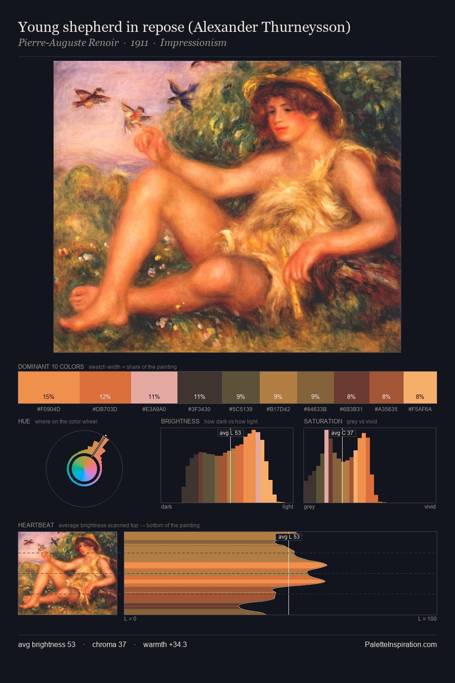Click the 'DOMINANT 10 COLORS' heading
The height and width of the screenshot is (683, 455).
click(51, 367)
